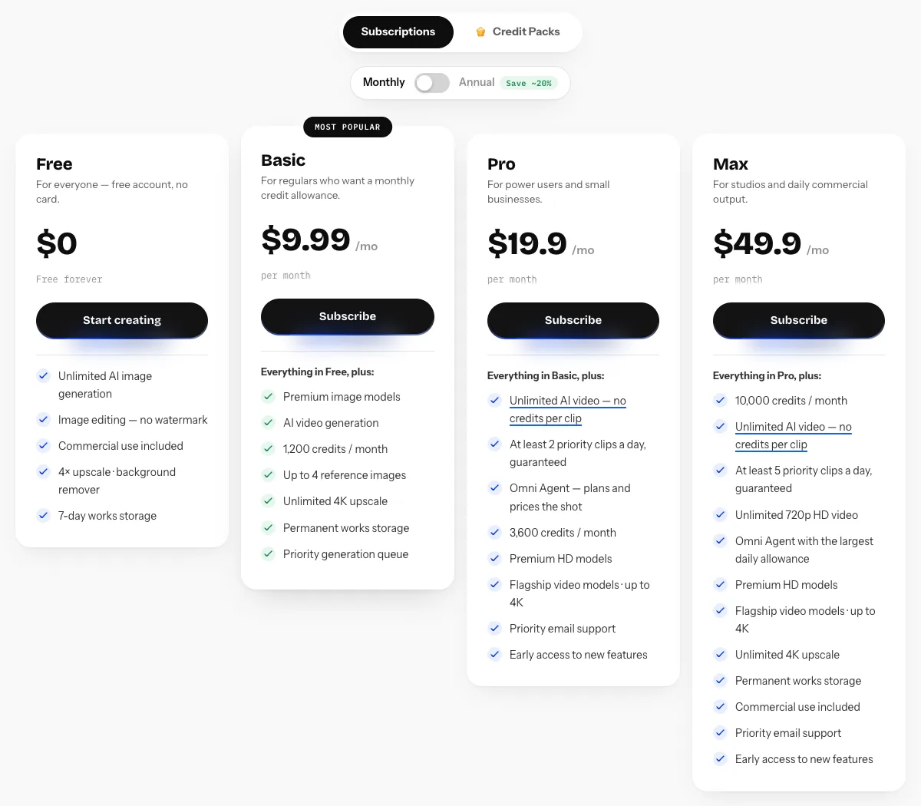This screenshot has height=806, width=921.
Task: Click the Max plan title
Action: tap(731, 164)
